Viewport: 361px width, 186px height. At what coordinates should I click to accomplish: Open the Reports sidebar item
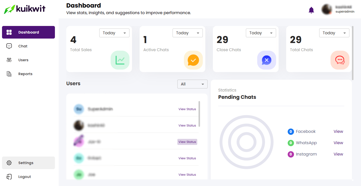click(x=25, y=74)
